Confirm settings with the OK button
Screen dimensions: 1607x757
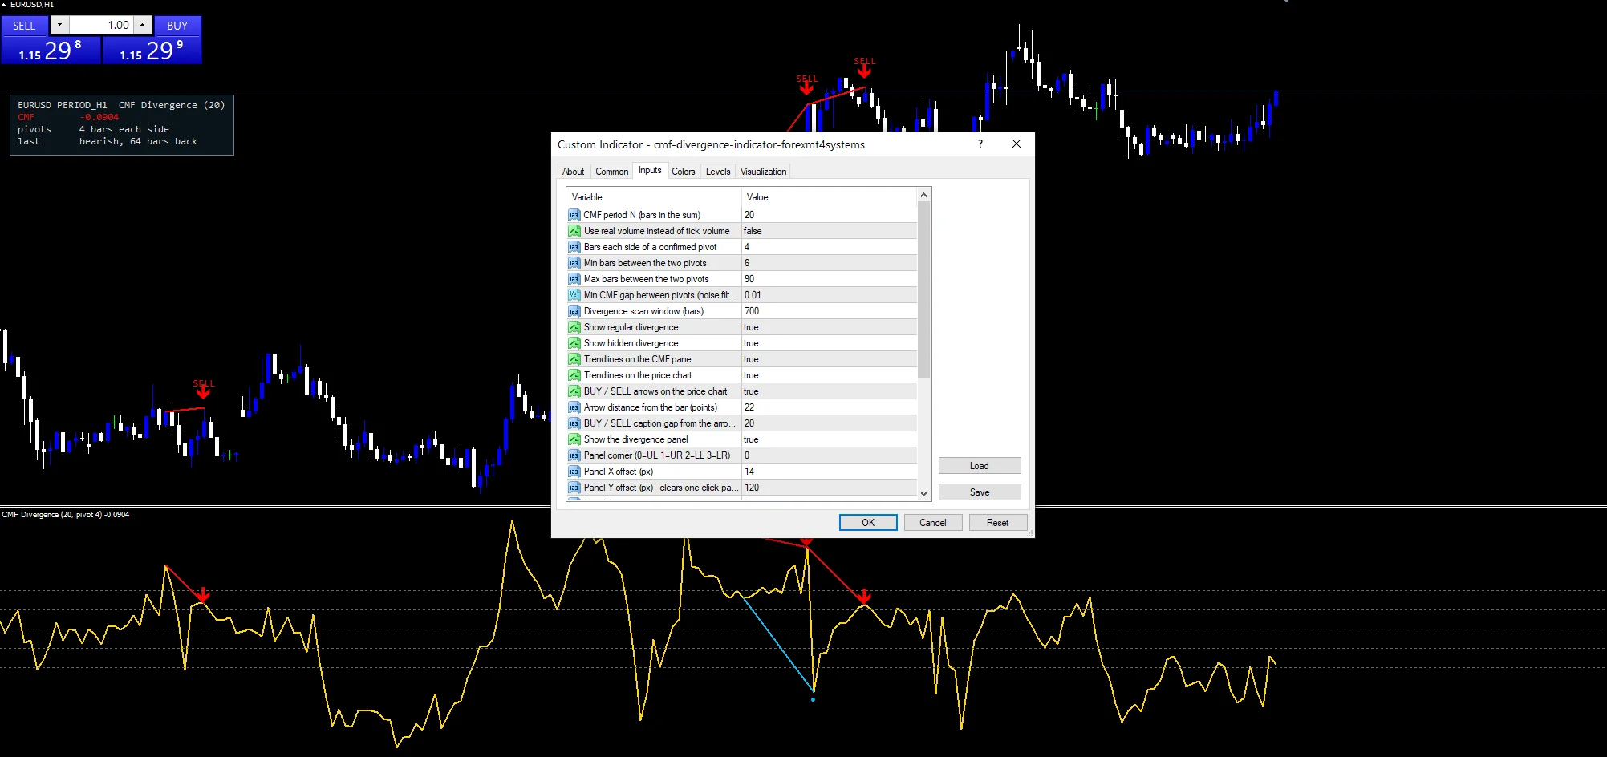point(868,522)
